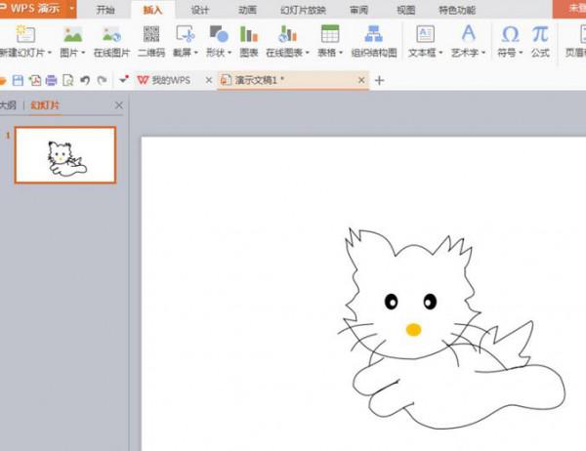The height and width of the screenshot is (451, 586).
Task: Insert a formula (公式)
Action: 540,40
